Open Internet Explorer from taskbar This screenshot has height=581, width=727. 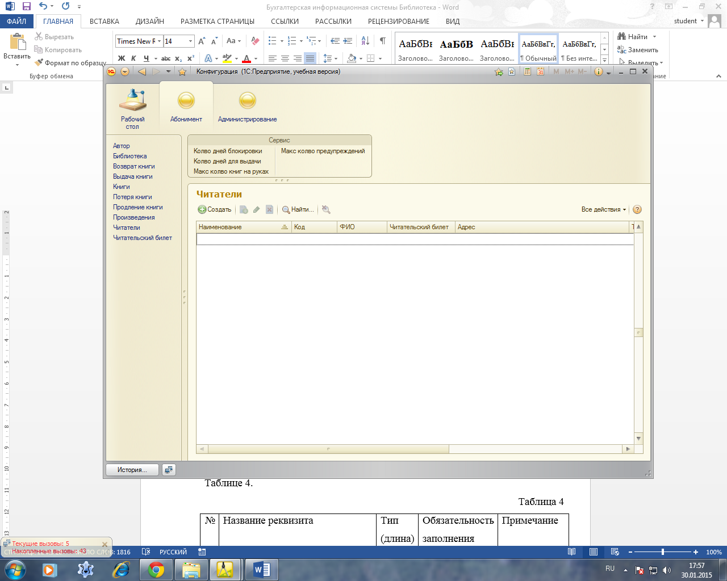(x=121, y=570)
